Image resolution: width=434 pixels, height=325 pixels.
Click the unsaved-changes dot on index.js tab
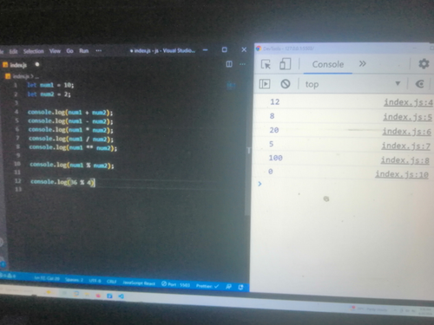37,64
